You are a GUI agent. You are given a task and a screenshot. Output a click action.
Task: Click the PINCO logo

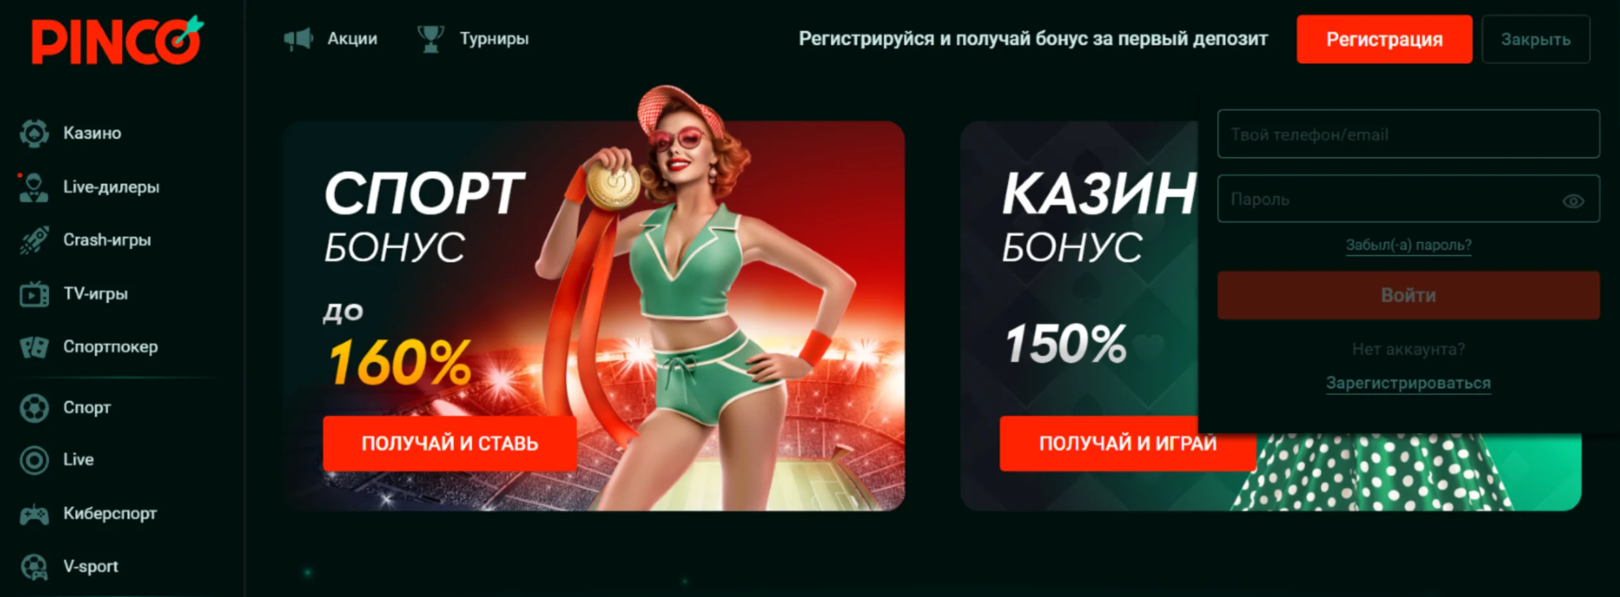[x=117, y=40]
